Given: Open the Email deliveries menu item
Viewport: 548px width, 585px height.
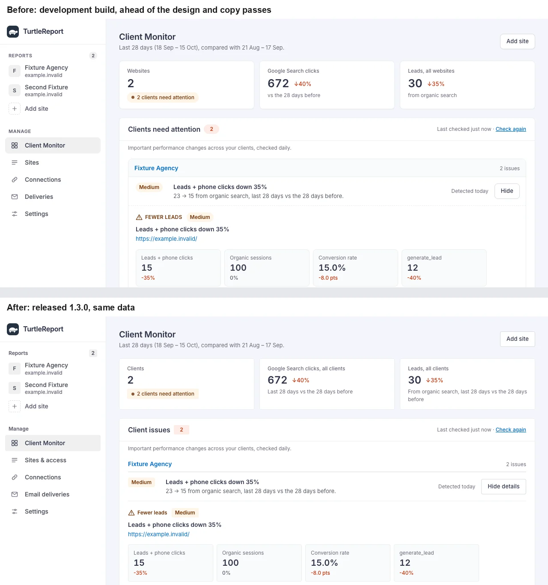Looking at the screenshot, I should 53,494.
